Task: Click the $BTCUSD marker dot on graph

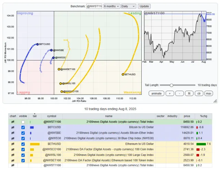Action: (37, 44)
